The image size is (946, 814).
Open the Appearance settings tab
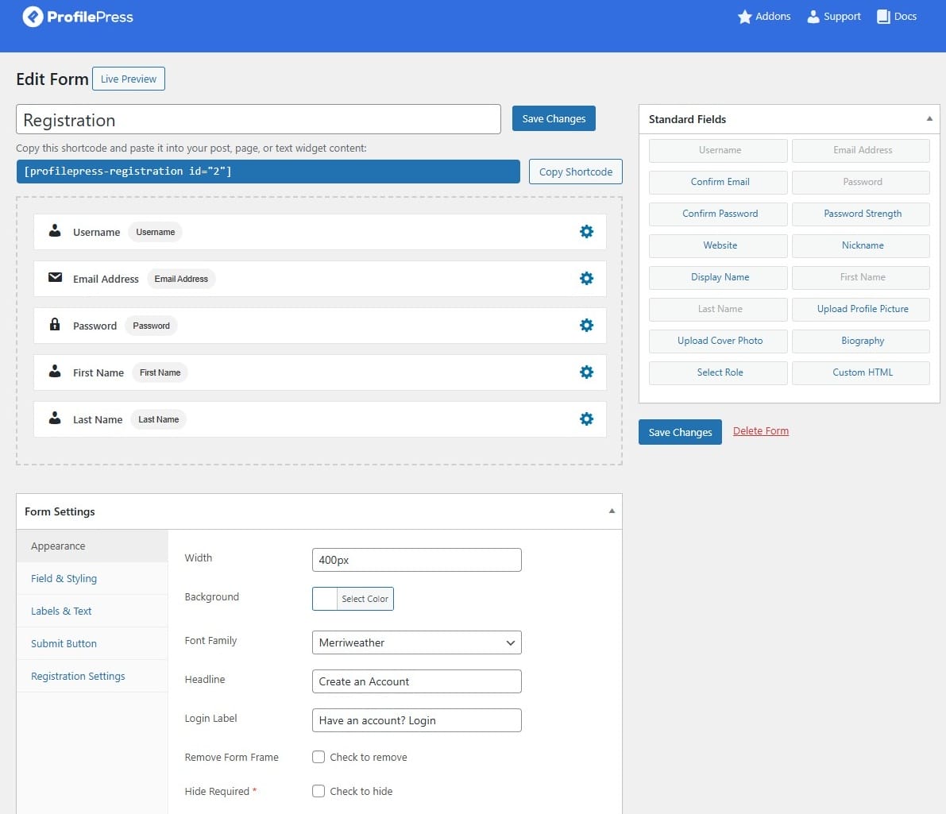92,546
